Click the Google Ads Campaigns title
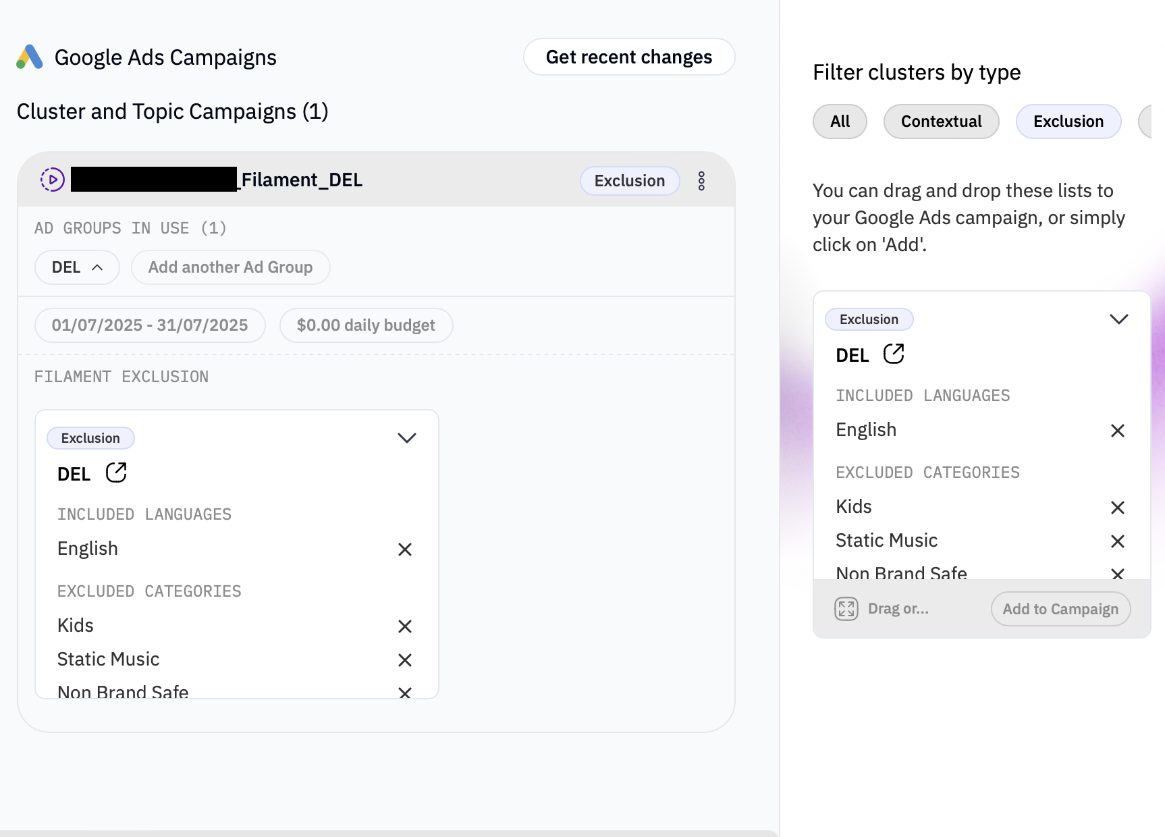 (x=165, y=57)
